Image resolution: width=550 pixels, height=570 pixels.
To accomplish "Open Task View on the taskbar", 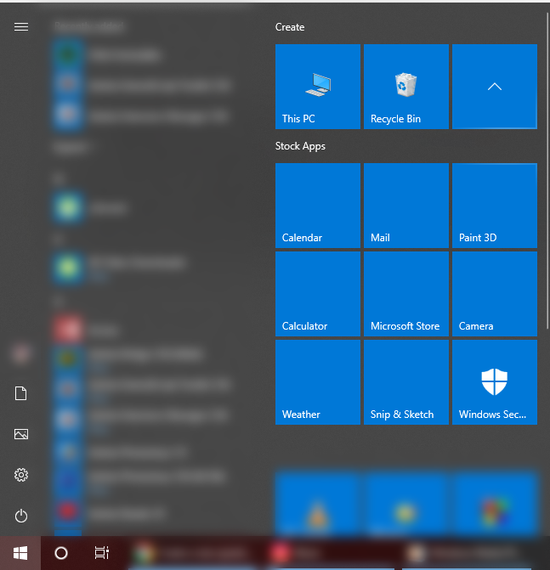I will coord(102,553).
